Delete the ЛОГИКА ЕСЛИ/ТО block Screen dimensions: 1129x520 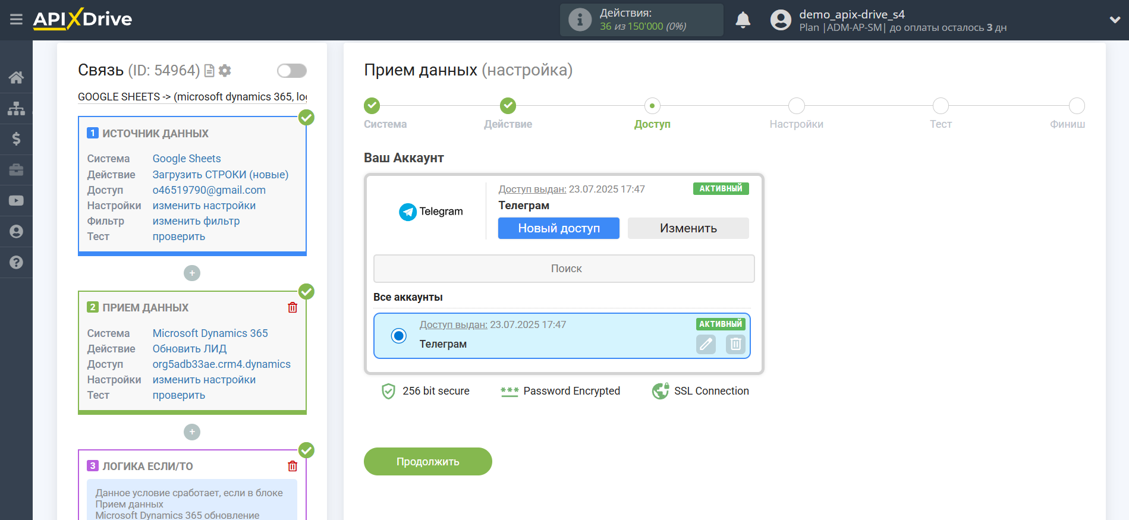(293, 466)
